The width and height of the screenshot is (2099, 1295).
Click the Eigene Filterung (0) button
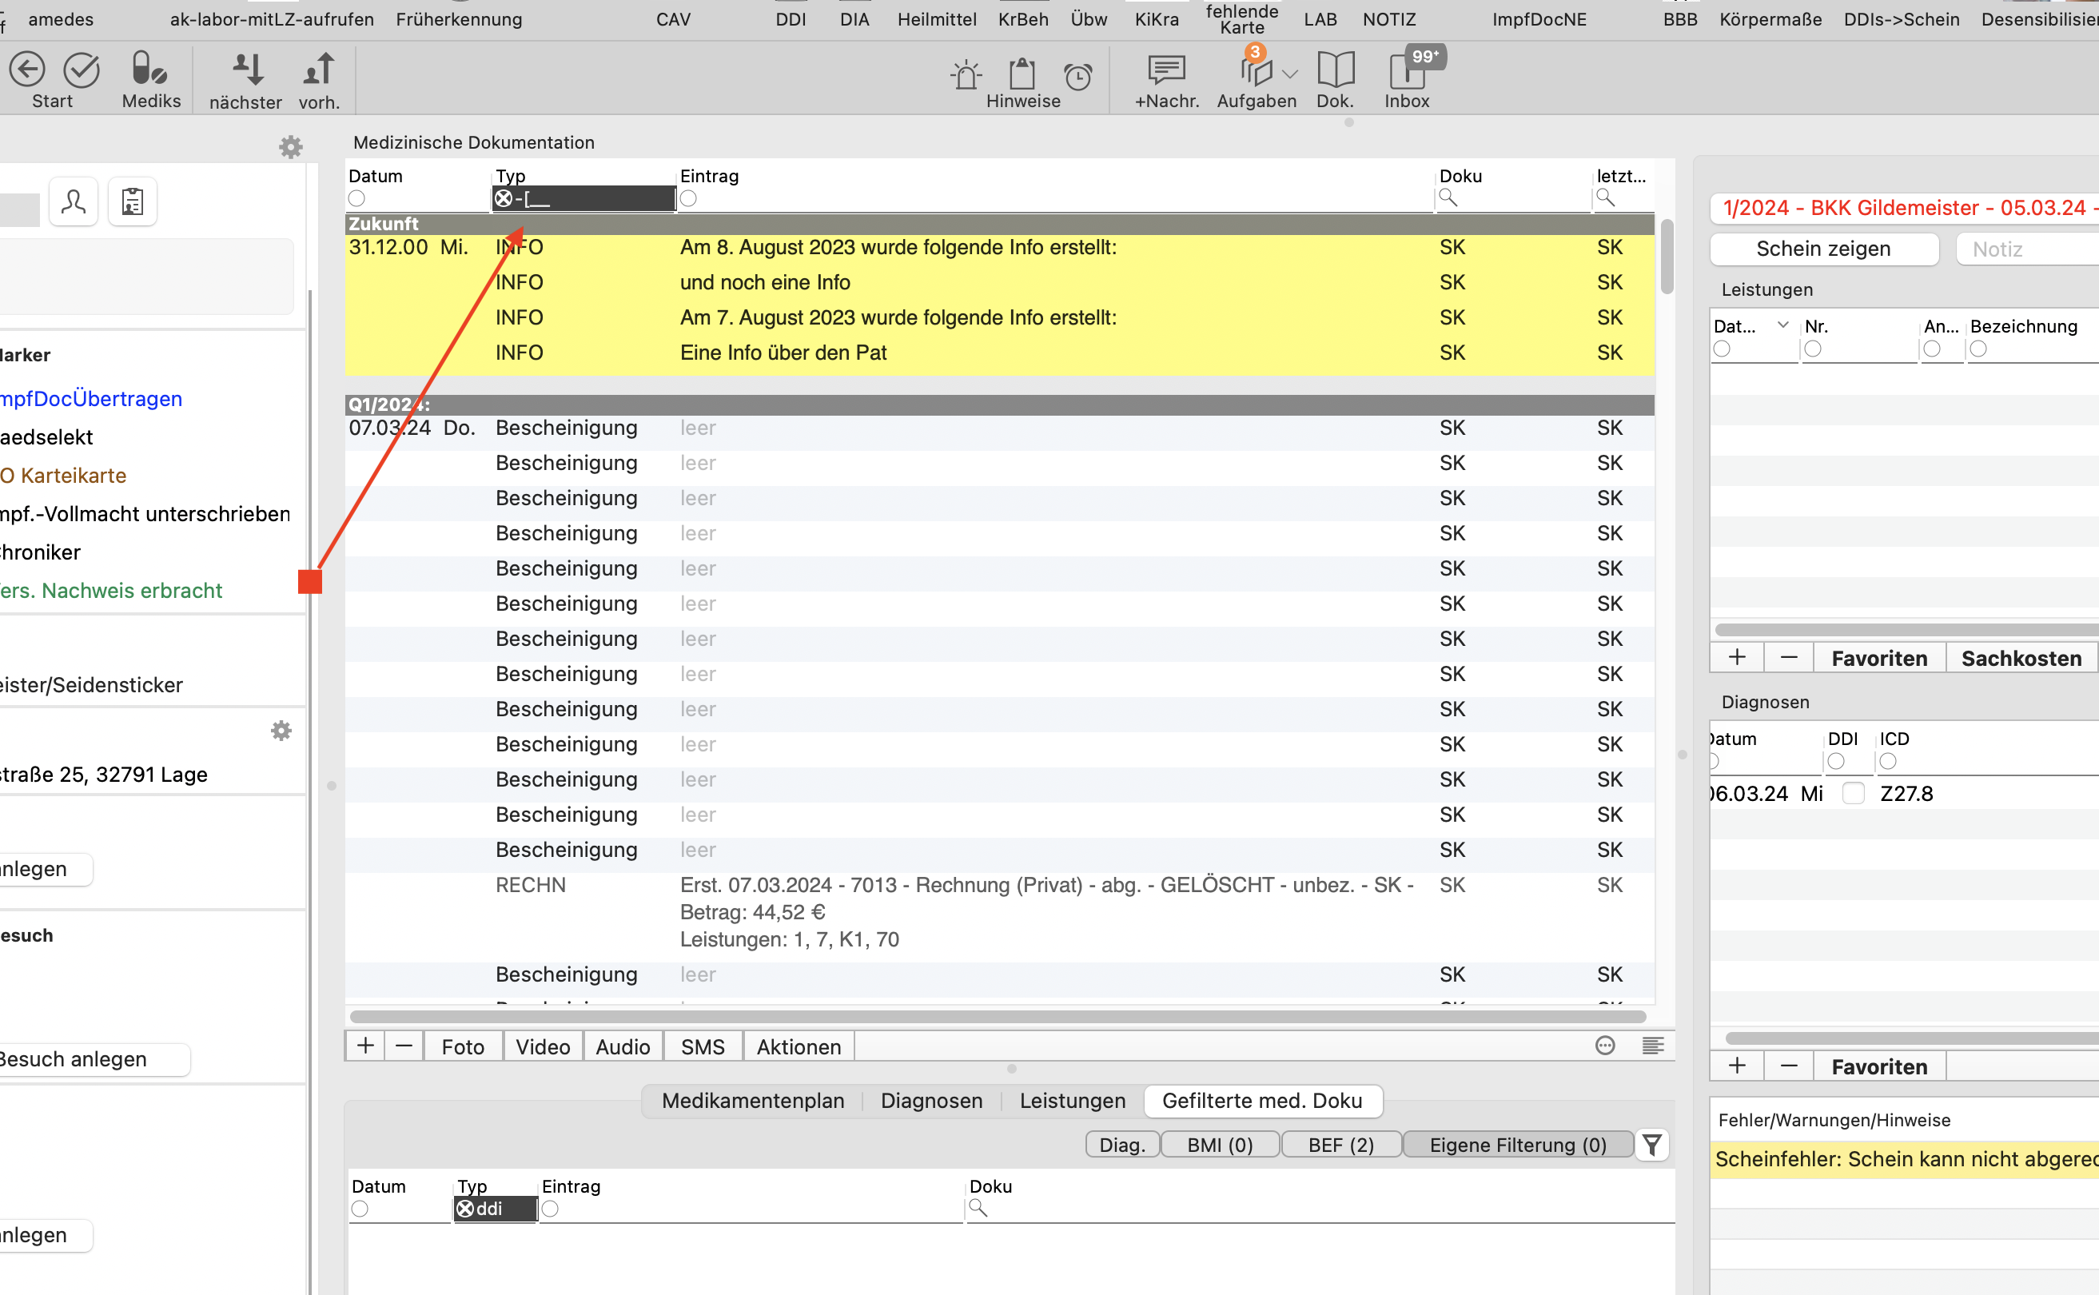point(1518,1145)
